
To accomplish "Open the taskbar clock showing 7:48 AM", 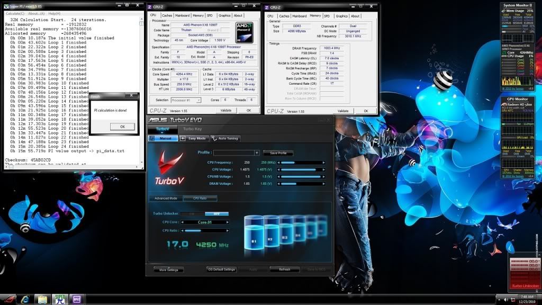I will tap(527, 299).
